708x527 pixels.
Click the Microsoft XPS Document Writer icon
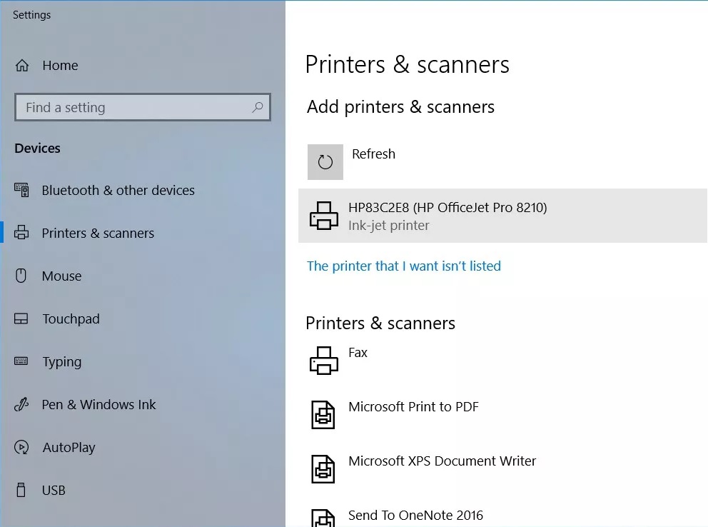tap(323, 469)
